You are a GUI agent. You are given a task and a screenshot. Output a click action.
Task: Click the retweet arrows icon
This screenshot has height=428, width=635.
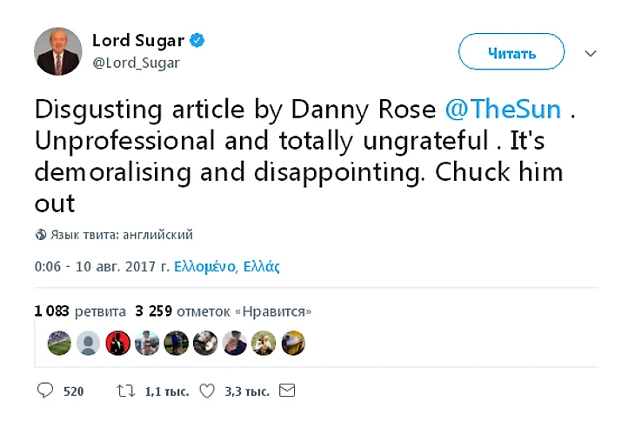[124, 391]
